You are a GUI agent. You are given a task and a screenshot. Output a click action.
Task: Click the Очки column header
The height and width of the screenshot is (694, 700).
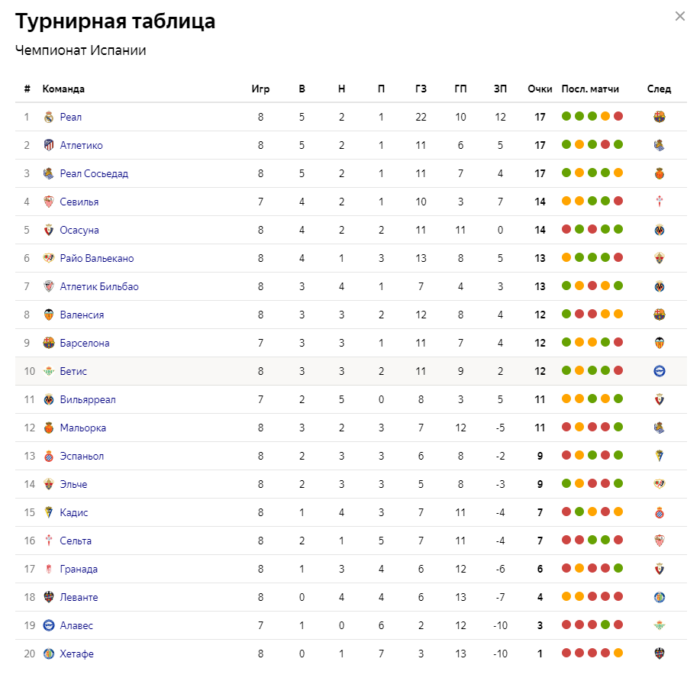pyautogui.click(x=540, y=89)
